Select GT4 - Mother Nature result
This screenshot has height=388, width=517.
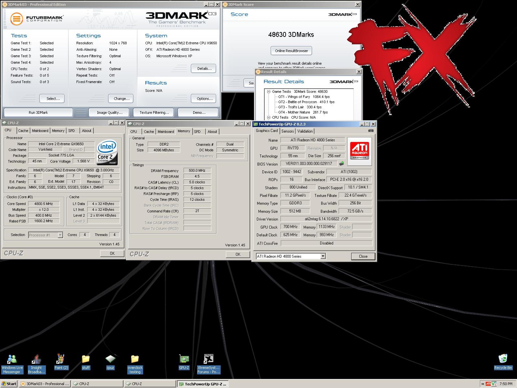(303, 112)
